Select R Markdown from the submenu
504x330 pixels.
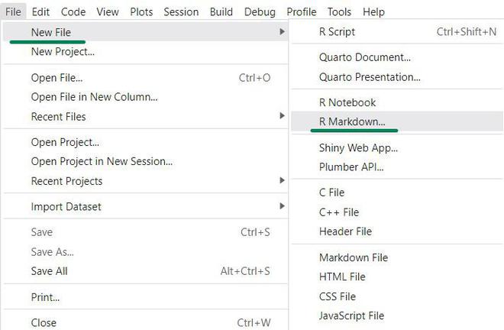(x=352, y=121)
